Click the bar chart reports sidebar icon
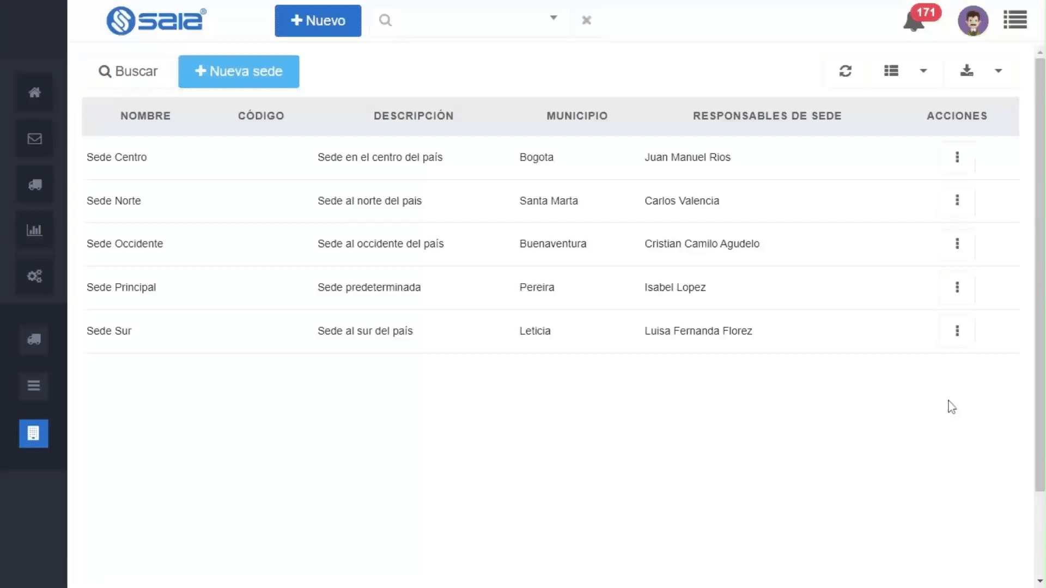The image size is (1046, 588). point(34,230)
